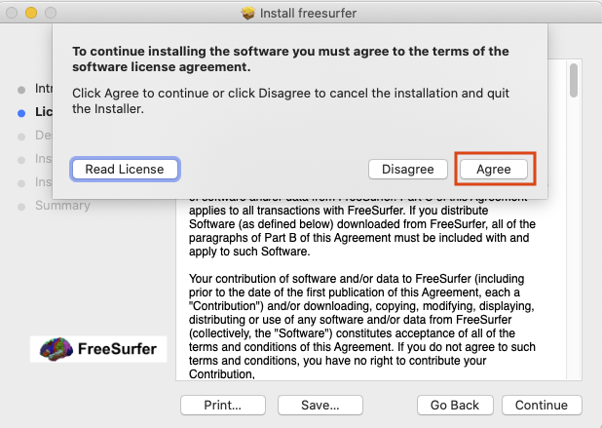Screen dimensions: 602x428
Task: Click the blue License step bullet
Action: [x=21, y=112]
